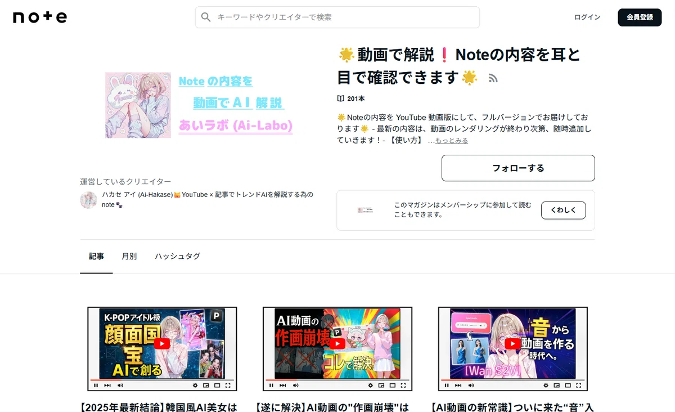Select the 記事 tab

(96, 256)
